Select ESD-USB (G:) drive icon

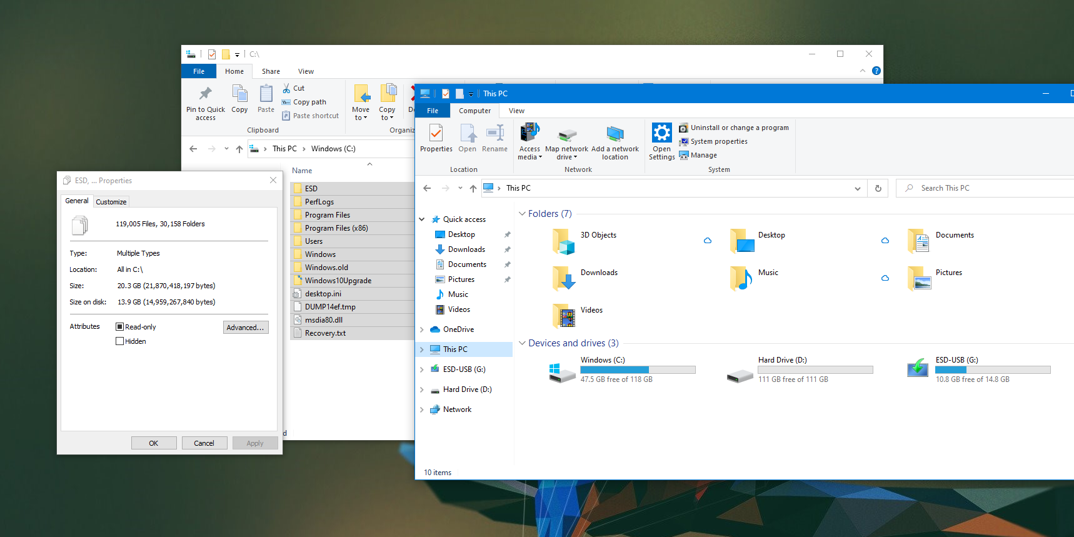point(918,368)
